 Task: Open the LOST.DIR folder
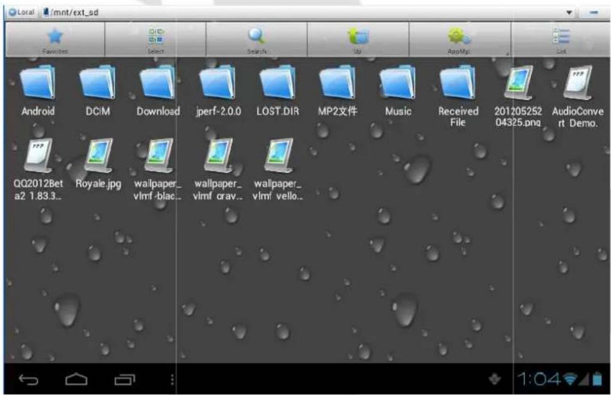pos(278,91)
